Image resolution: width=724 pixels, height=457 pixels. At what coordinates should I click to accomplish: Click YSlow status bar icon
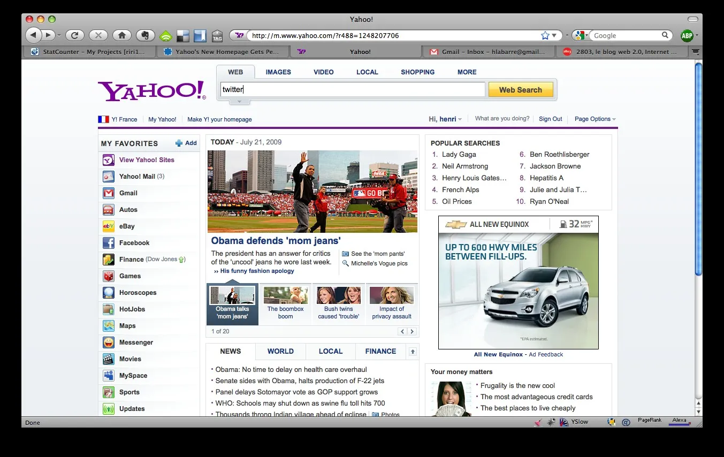tap(564, 422)
